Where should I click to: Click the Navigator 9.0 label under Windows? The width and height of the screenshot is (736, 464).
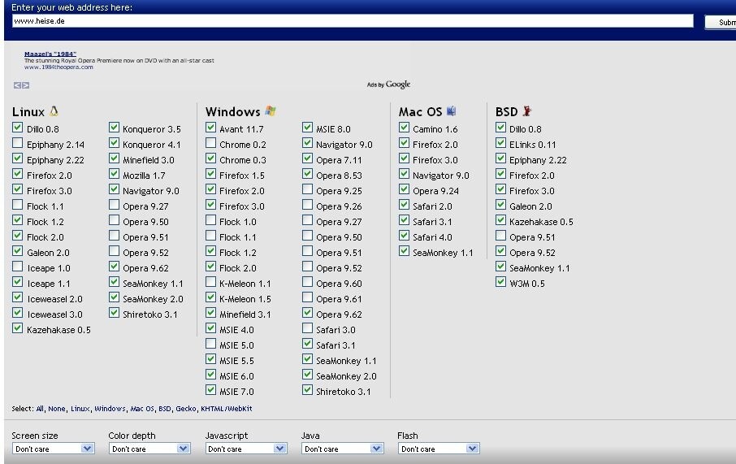click(344, 145)
